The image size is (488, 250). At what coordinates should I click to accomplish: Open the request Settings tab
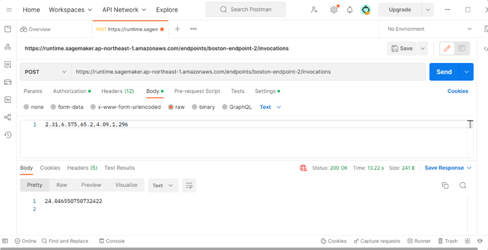tap(267, 91)
